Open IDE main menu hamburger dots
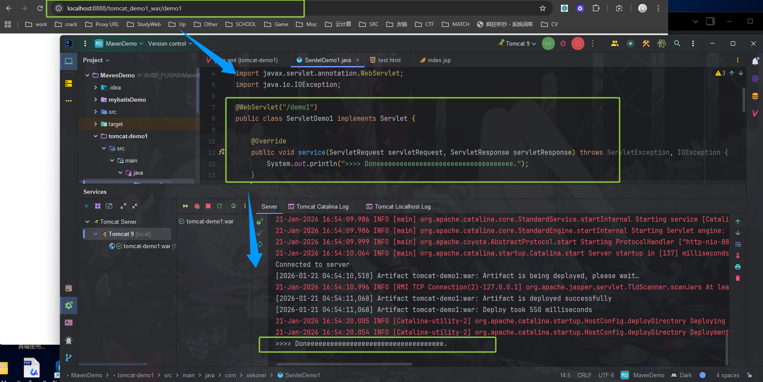763x382 pixels. click(x=85, y=43)
